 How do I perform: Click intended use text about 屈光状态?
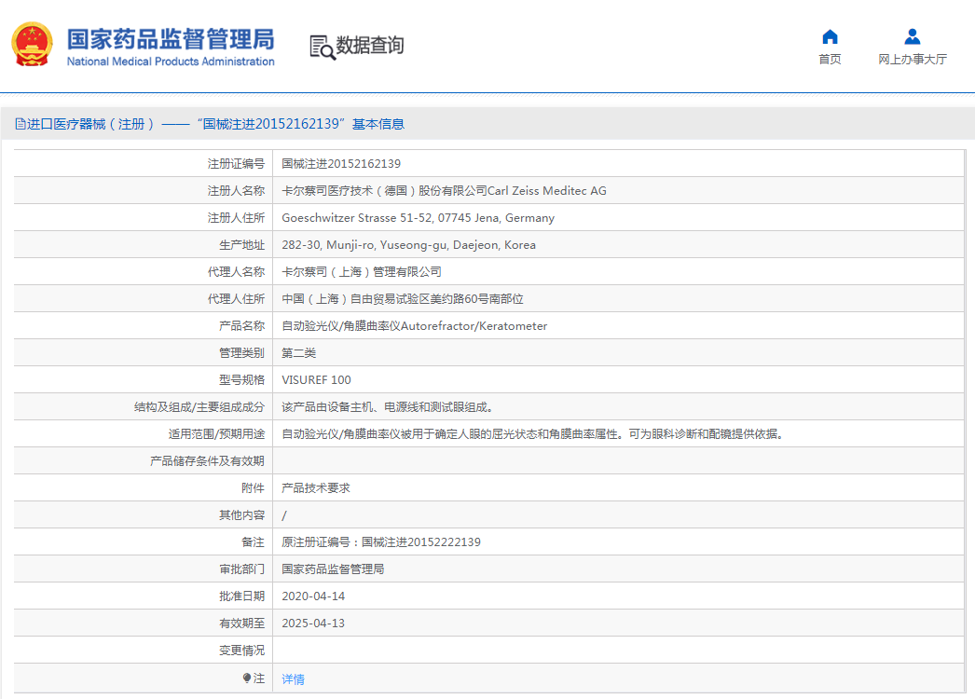pyautogui.click(x=532, y=434)
